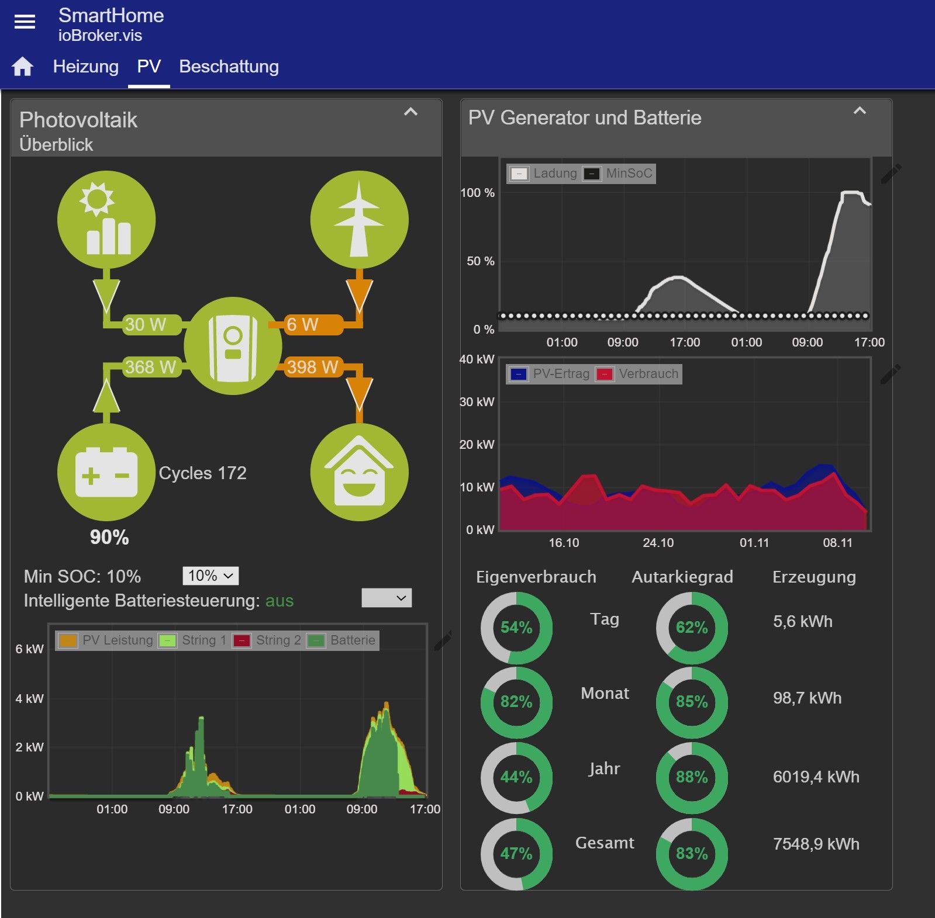Toggle the PV-Ertrag series in legend
Screen dimensions: 935x918
550,374
